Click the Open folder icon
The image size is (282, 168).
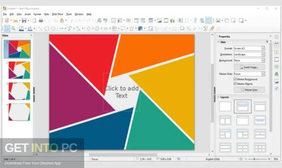[15, 20]
